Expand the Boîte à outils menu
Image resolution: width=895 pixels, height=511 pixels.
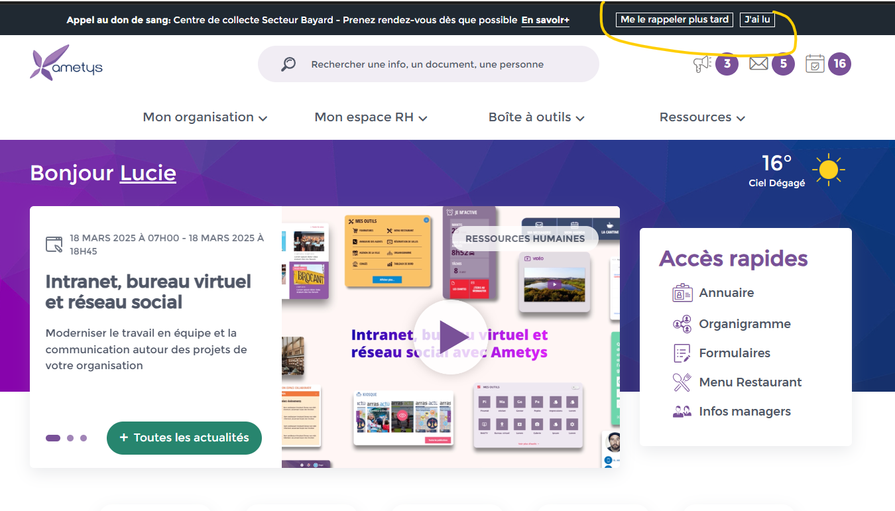tap(536, 117)
